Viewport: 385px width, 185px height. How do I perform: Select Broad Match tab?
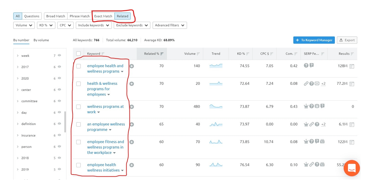(x=56, y=16)
